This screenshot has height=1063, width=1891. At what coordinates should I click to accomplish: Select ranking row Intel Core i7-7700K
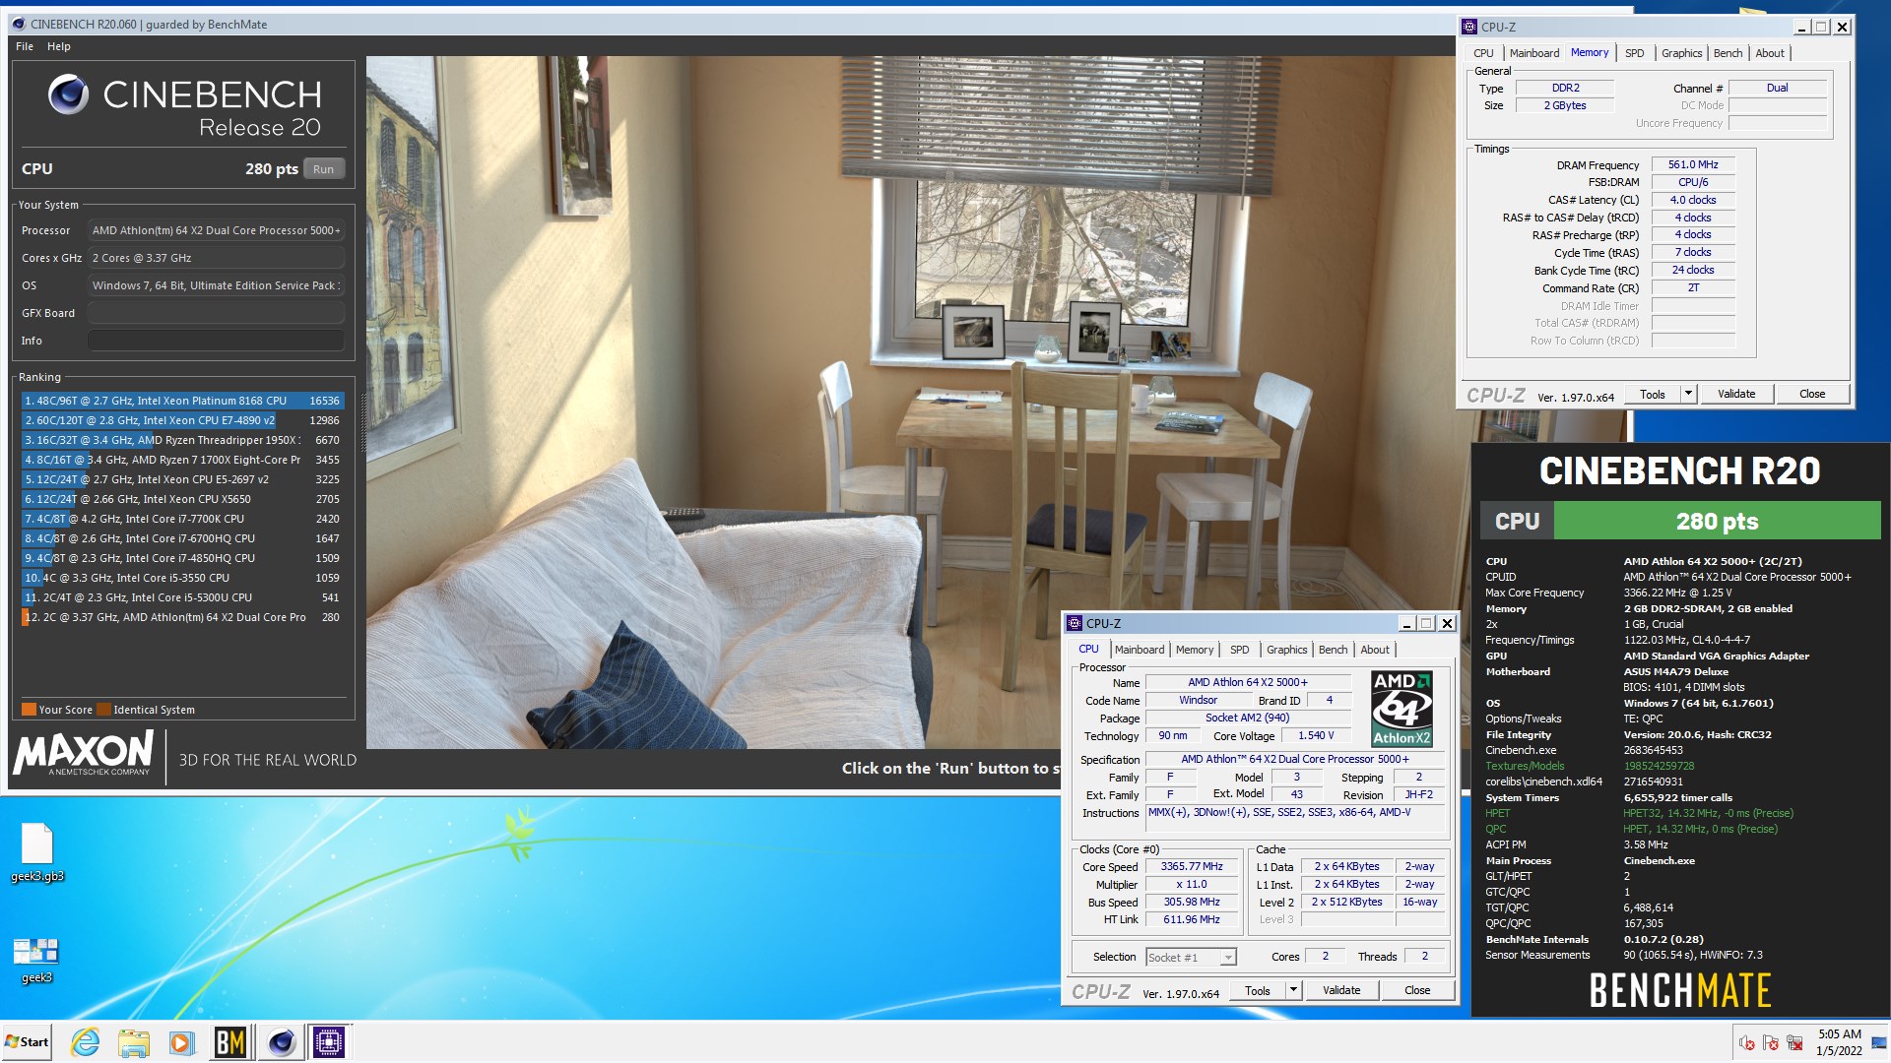(x=182, y=519)
